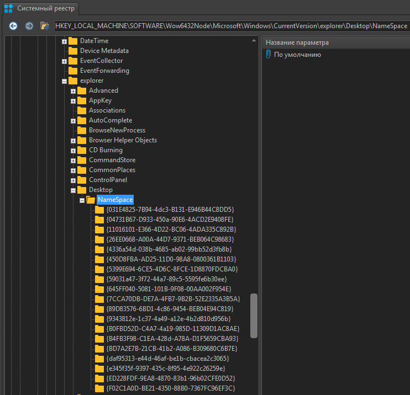Select key {ED228FDF-9EA8-4870-83b1-96b02CFE0D52}
Screen dimensions: 410x395
click(171, 378)
